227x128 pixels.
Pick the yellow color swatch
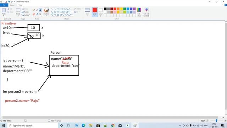click(121, 9)
